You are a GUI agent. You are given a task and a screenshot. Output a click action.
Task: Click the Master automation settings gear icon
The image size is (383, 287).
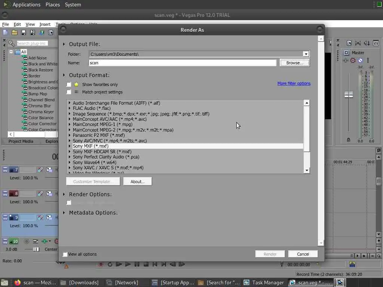pos(353,60)
